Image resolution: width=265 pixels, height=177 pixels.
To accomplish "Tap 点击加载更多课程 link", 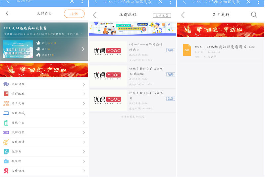I will pos(132,117).
